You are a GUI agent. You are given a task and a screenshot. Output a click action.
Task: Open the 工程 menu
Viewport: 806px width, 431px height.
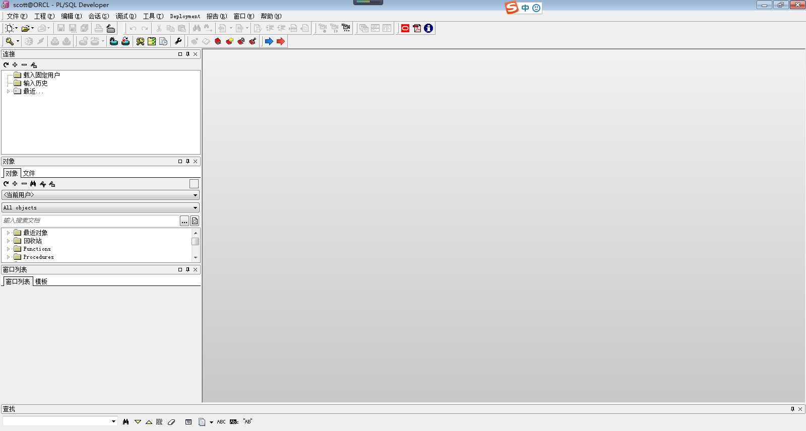44,16
